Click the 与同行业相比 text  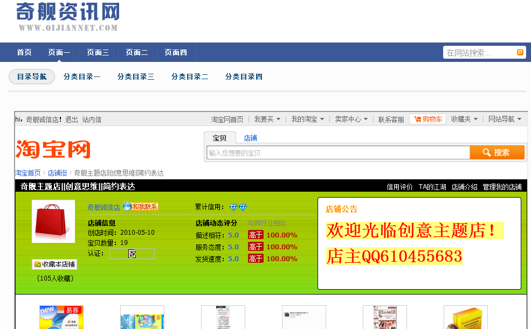(267, 223)
